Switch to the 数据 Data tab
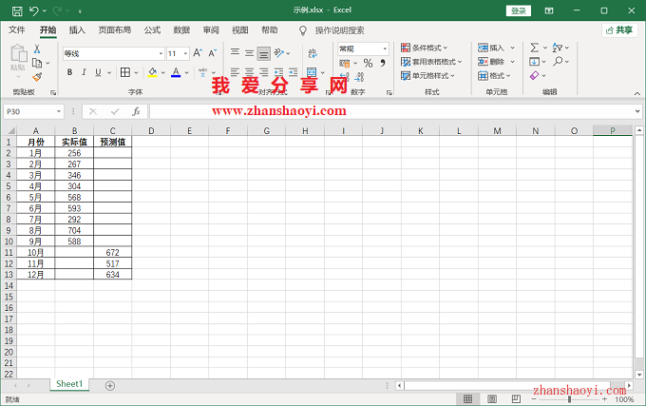This screenshot has height=406, width=646. point(181,30)
